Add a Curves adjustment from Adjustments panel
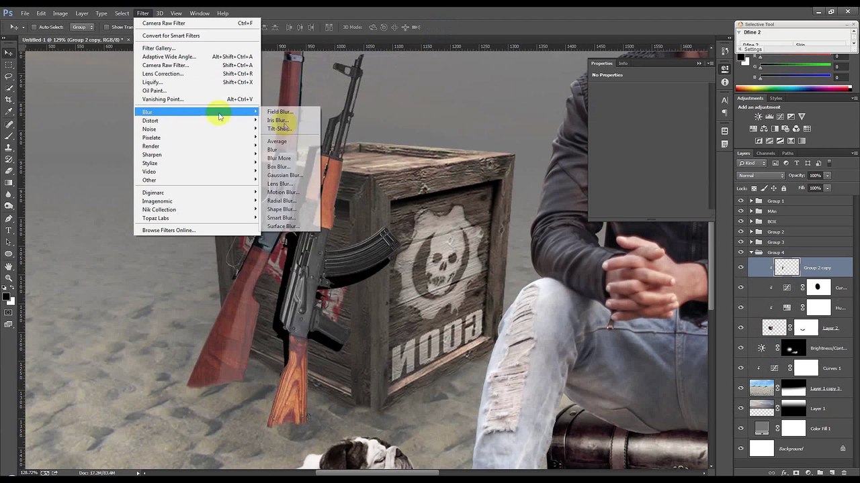860x483 pixels. coord(780,117)
